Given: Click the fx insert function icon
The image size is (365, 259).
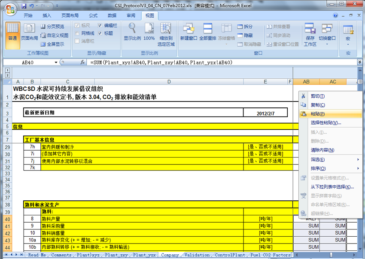Looking at the screenshot, I should (x=83, y=63).
